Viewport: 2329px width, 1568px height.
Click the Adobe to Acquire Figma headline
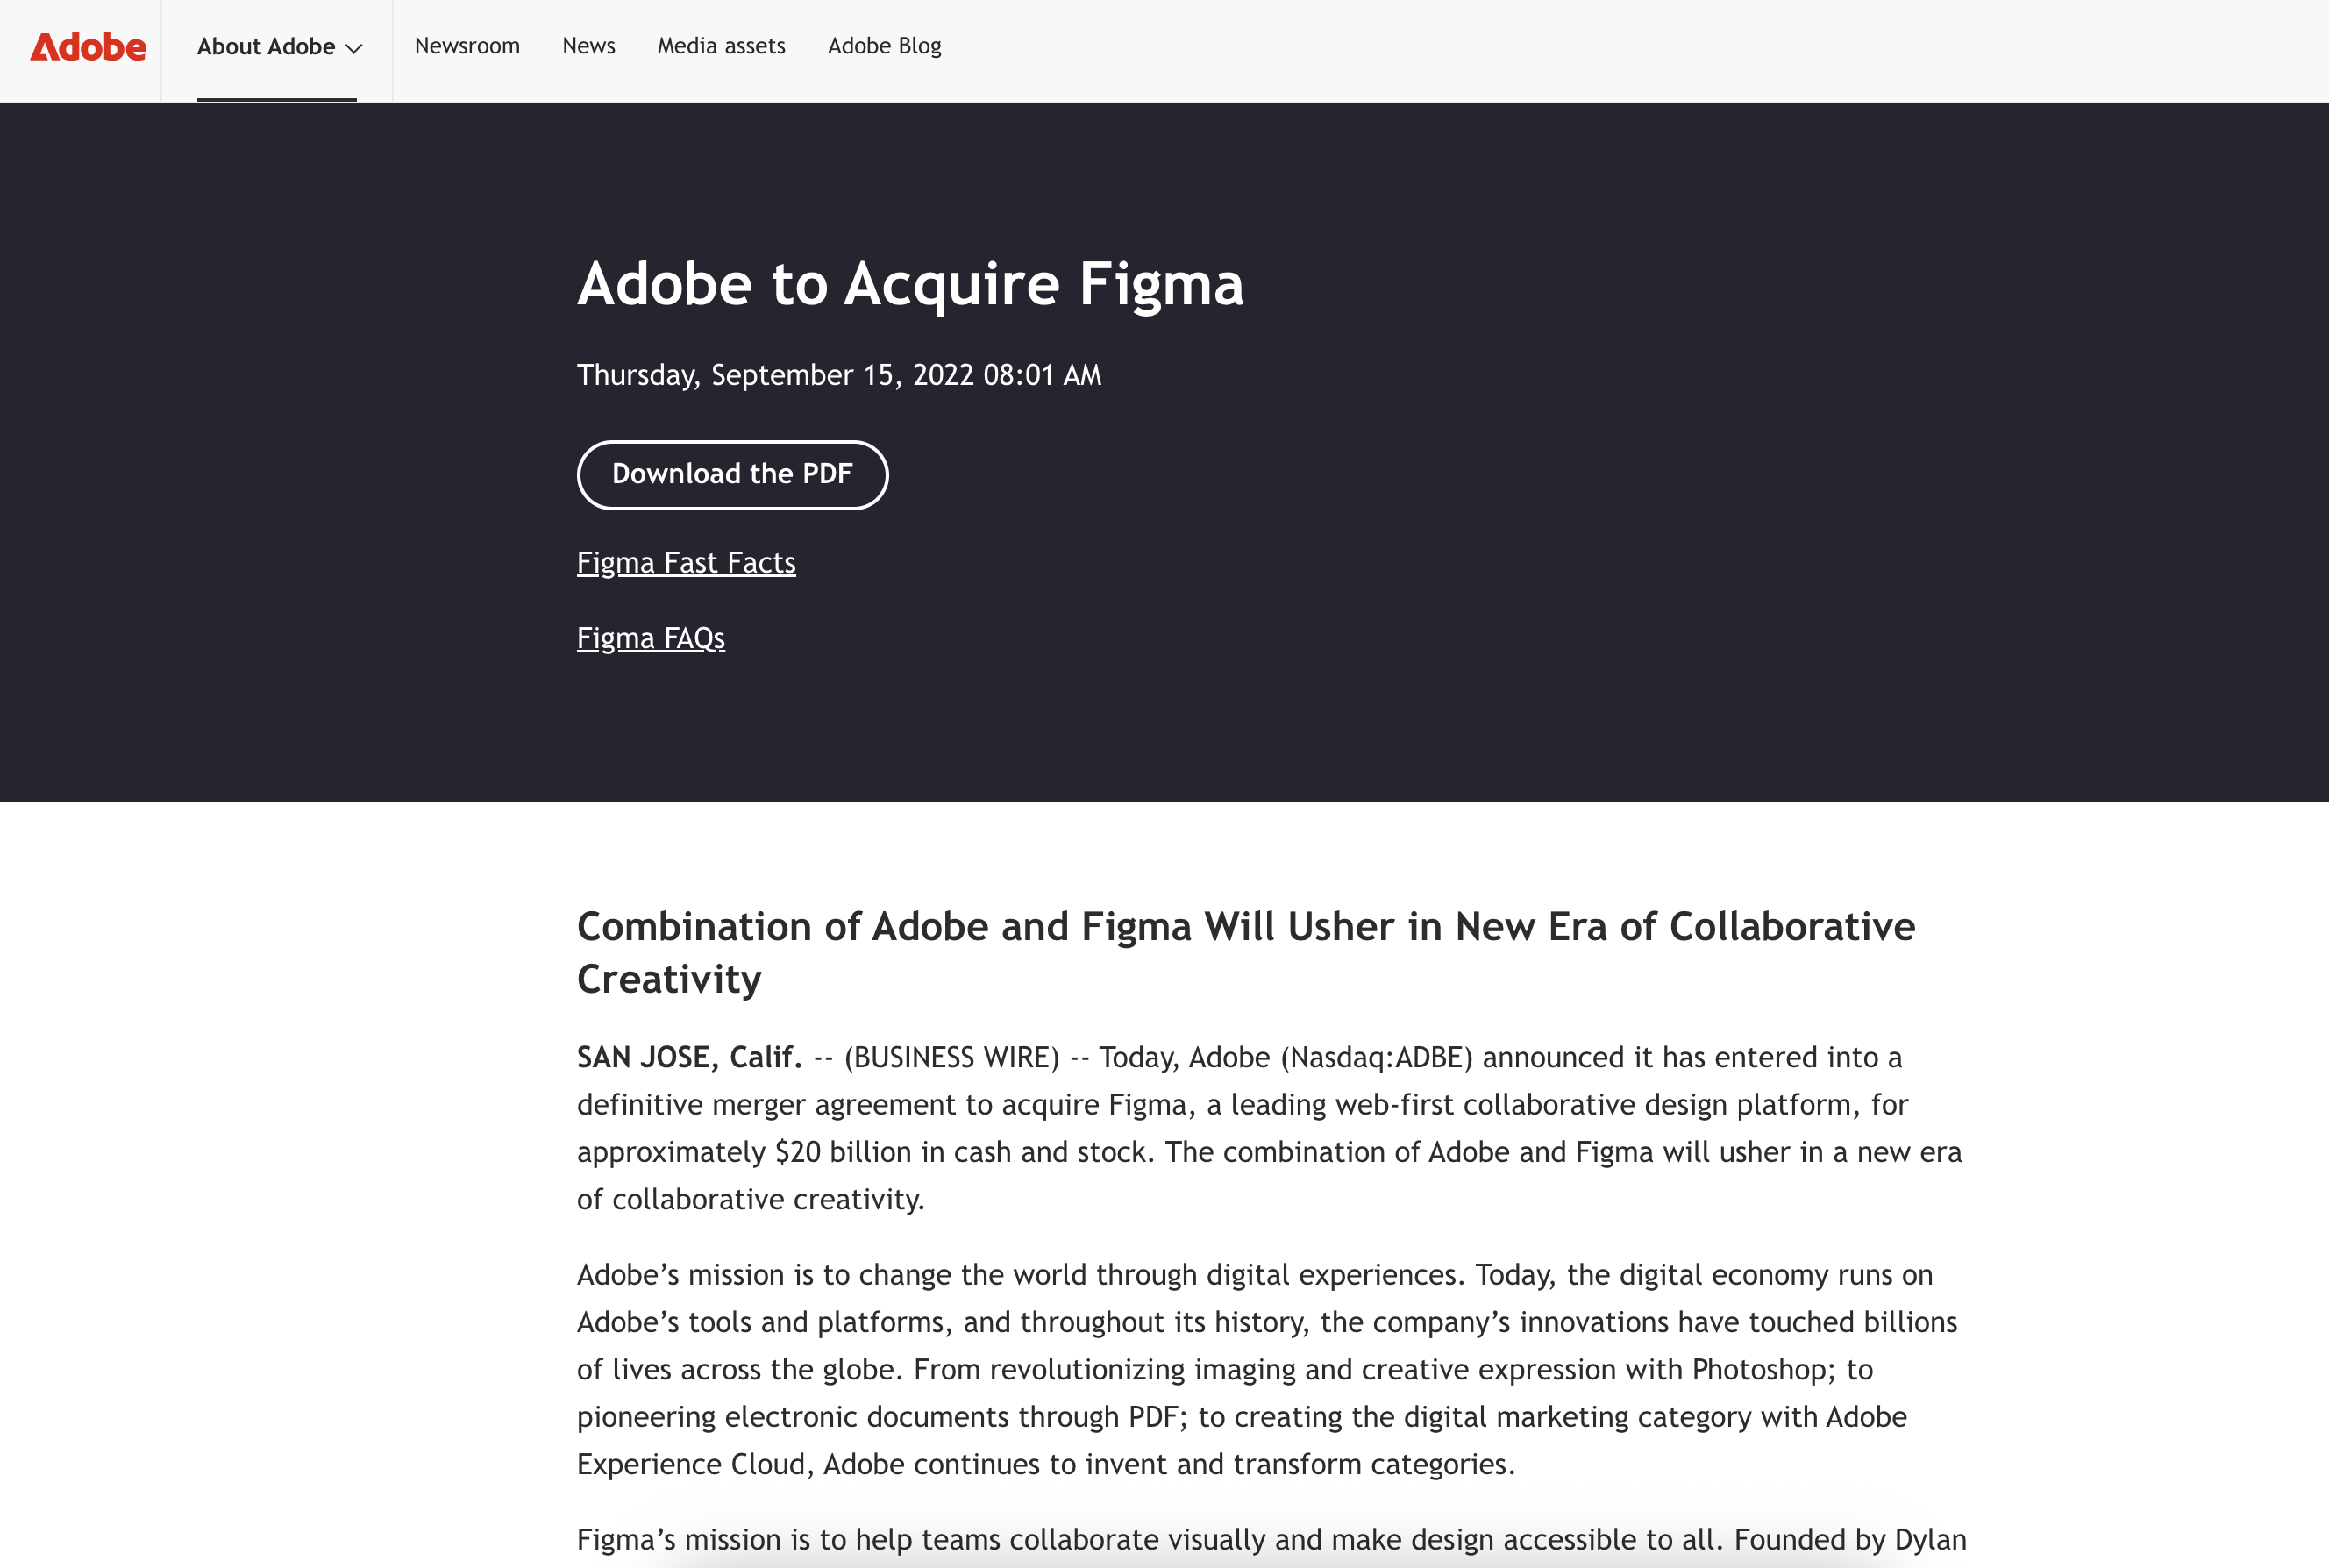pos(910,284)
